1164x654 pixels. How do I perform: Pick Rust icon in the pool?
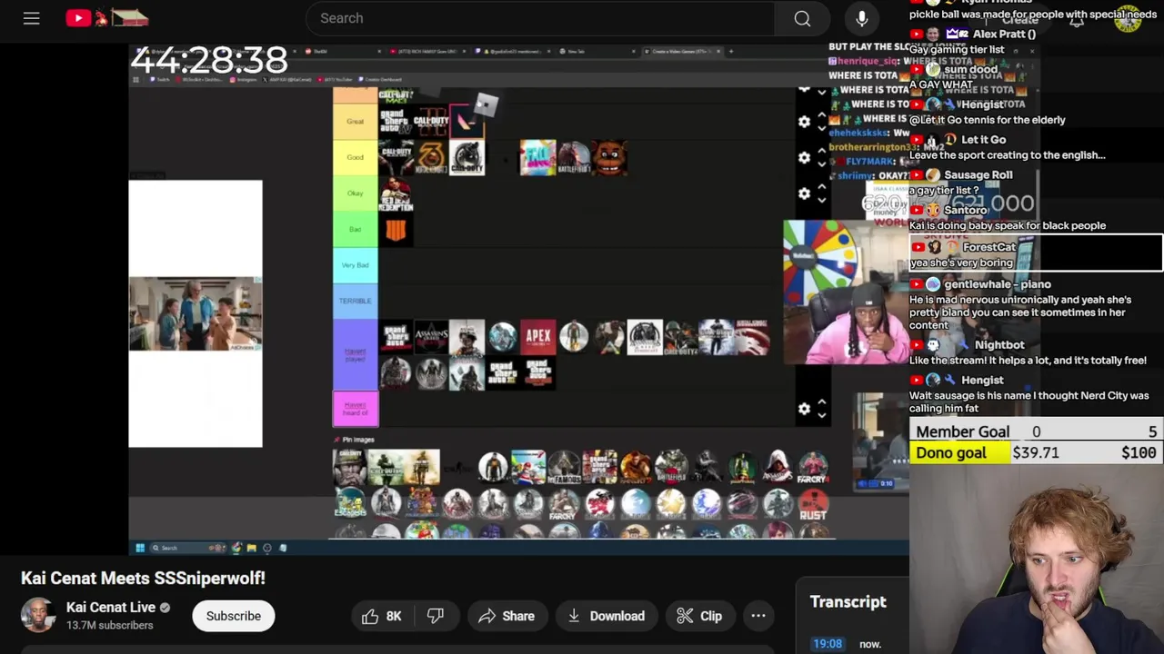pyautogui.click(x=813, y=503)
